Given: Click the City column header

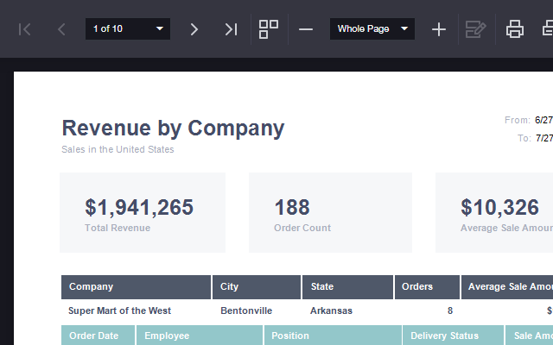Looking at the screenshot, I should pyautogui.click(x=257, y=287).
